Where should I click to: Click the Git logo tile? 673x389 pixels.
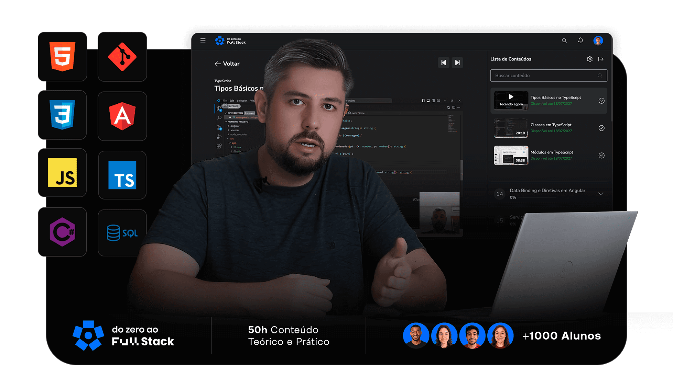(x=122, y=57)
